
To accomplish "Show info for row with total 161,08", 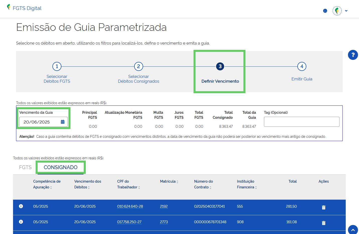I will point(21,222).
